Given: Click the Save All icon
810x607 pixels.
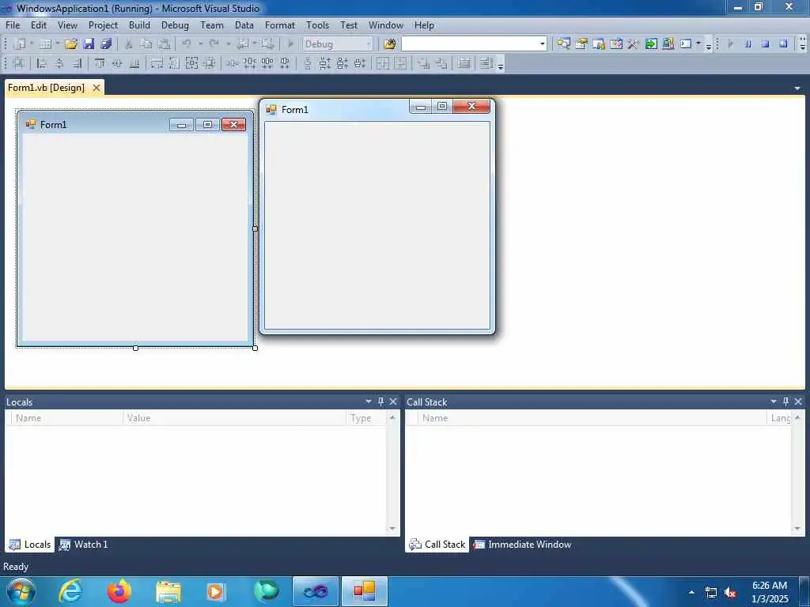Looking at the screenshot, I should point(106,44).
